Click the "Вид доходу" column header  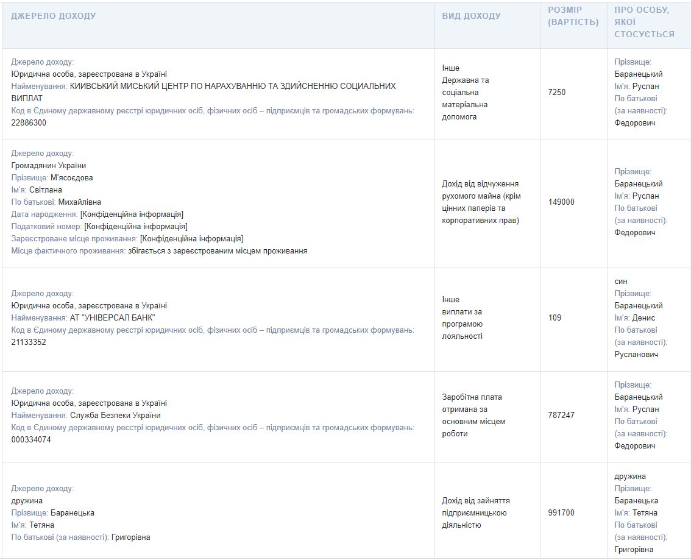tap(471, 16)
